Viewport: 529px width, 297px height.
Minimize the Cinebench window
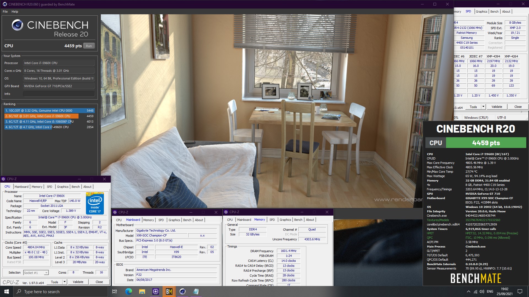[422, 4]
